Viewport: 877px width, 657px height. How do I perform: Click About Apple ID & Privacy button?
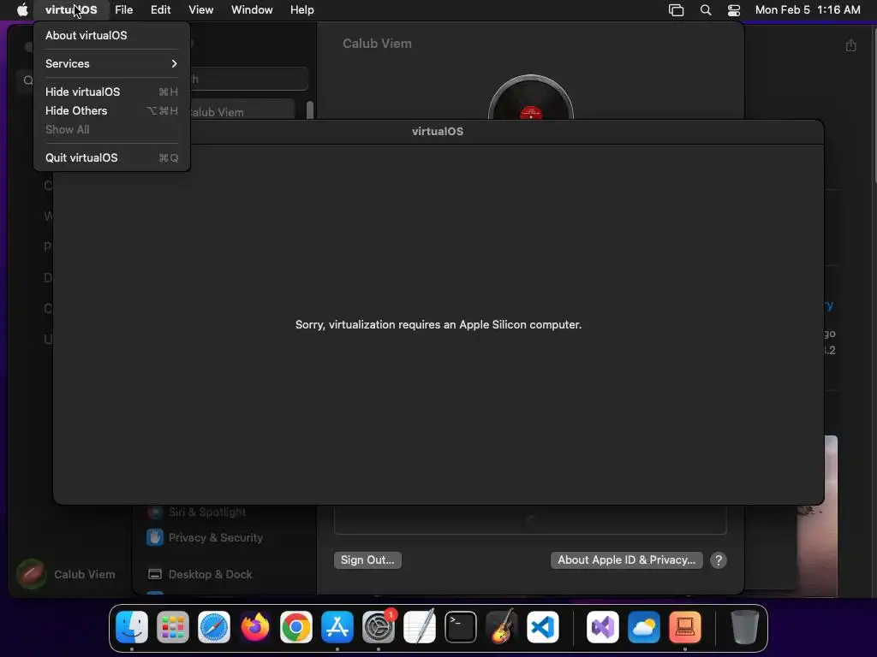pyautogui.click(x=626, y=559)
